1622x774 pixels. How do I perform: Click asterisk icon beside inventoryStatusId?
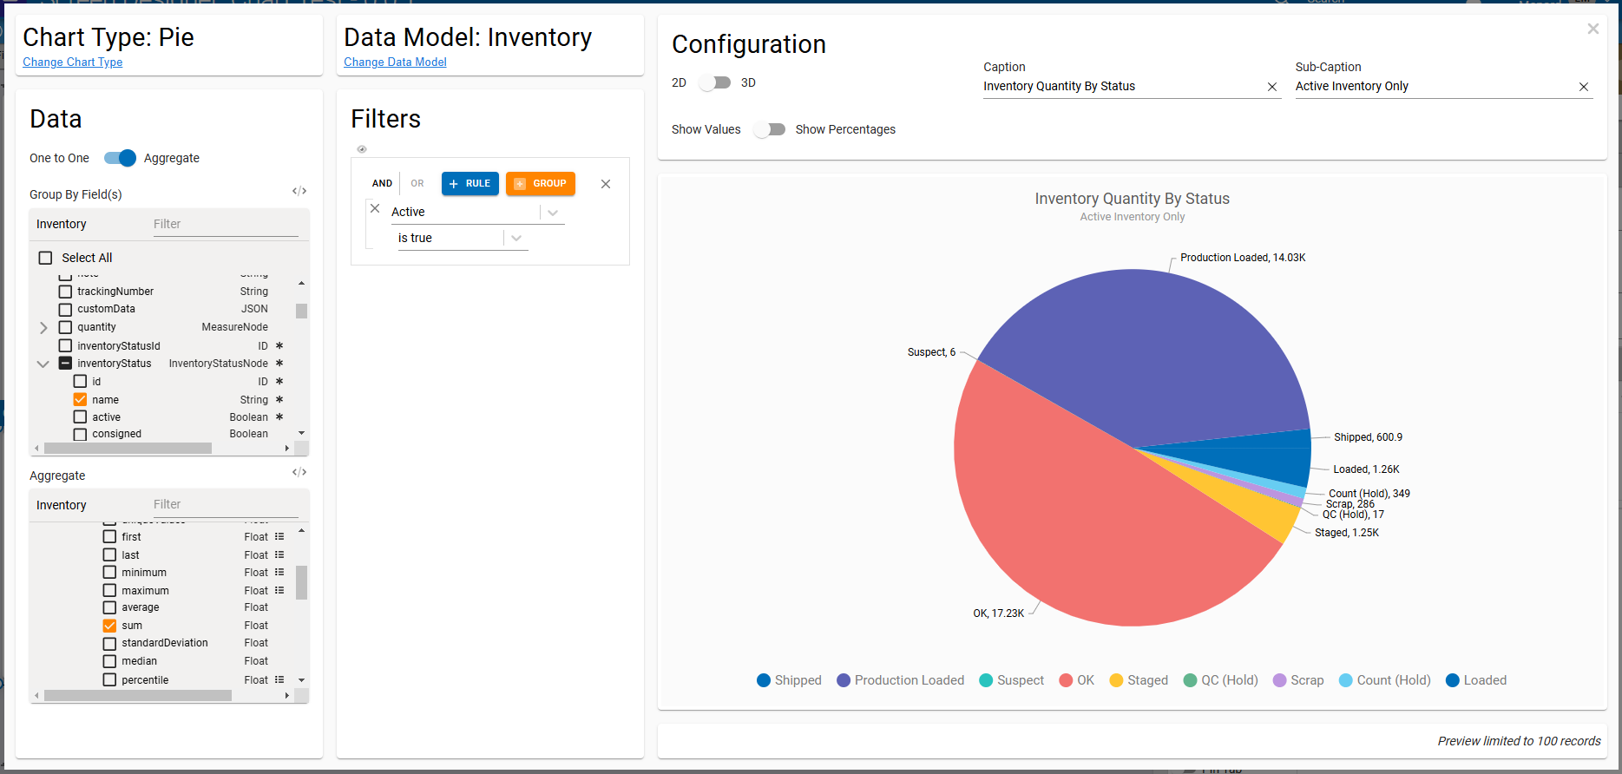pos(279,345)
